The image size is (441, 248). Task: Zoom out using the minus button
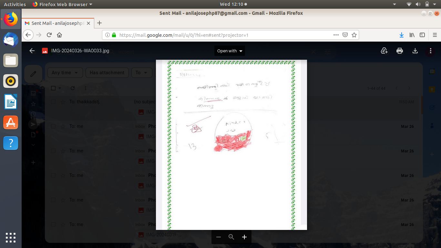coord(219,237)
